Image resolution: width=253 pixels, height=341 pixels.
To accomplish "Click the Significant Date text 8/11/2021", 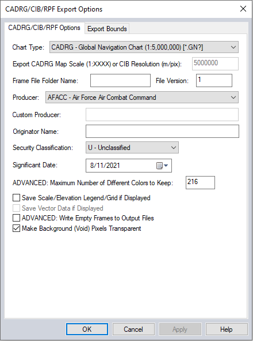I will tap(105, 166).
